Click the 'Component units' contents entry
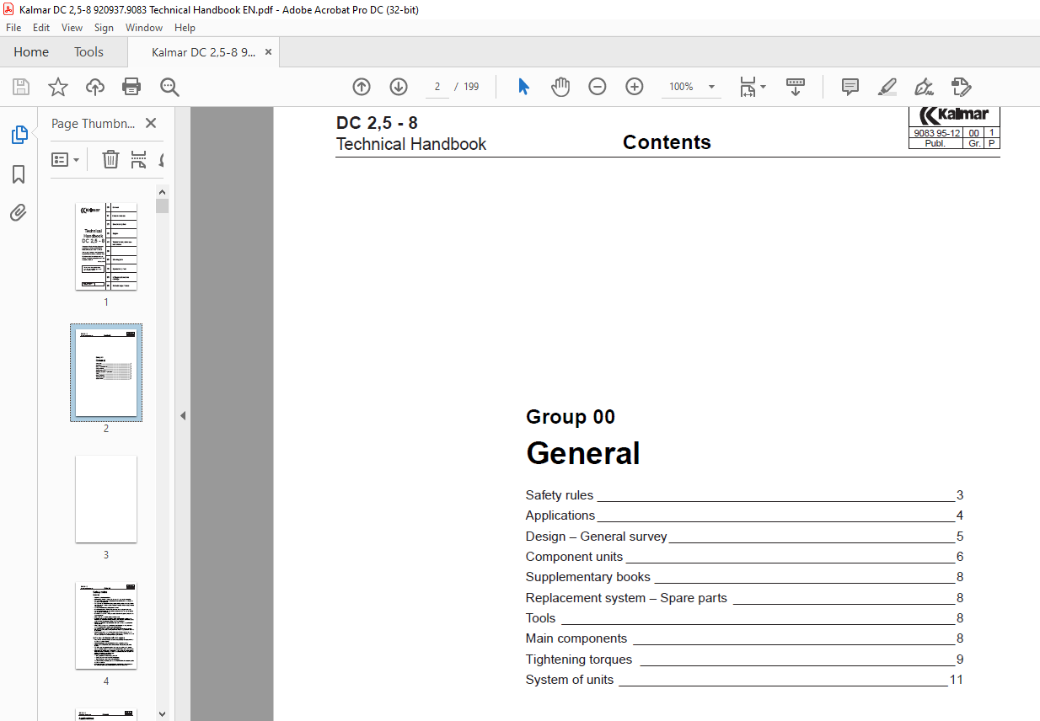 coord(574,557)
